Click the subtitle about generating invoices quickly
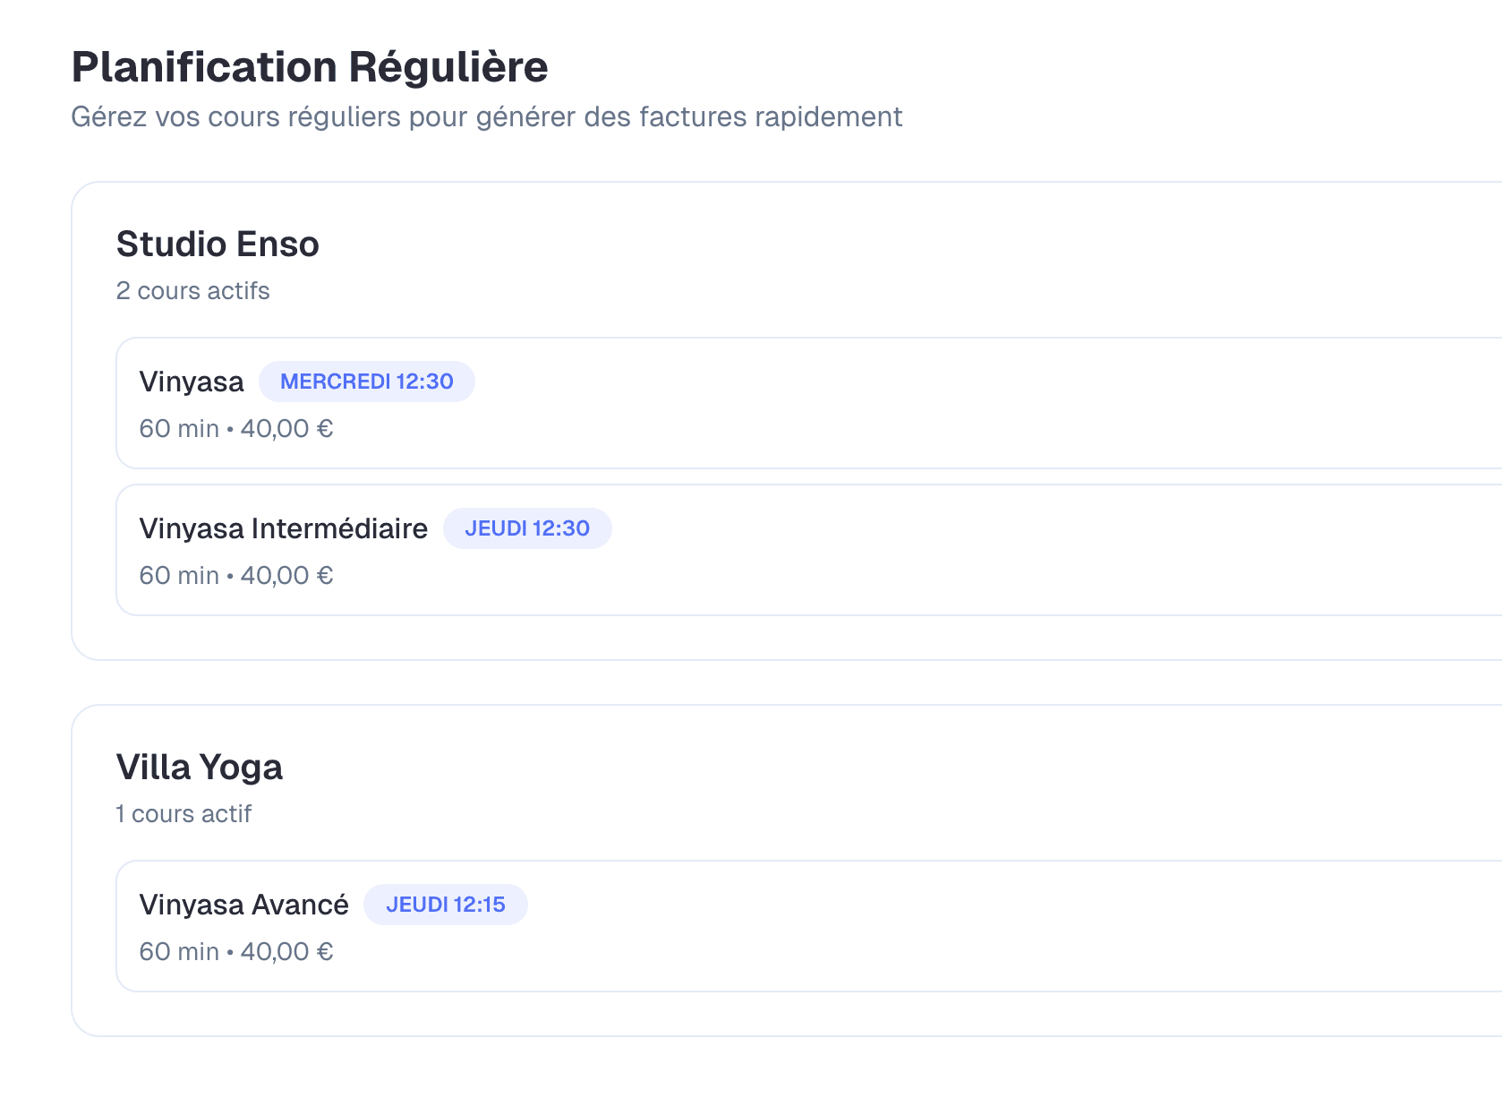Image resolution: width=1502 pixels, height=1107 pixels. (486, 117)
